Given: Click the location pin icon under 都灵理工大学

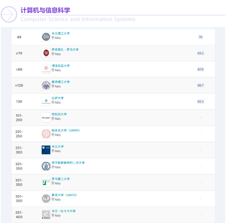Looking at the screenshot, I should [53, 86].
